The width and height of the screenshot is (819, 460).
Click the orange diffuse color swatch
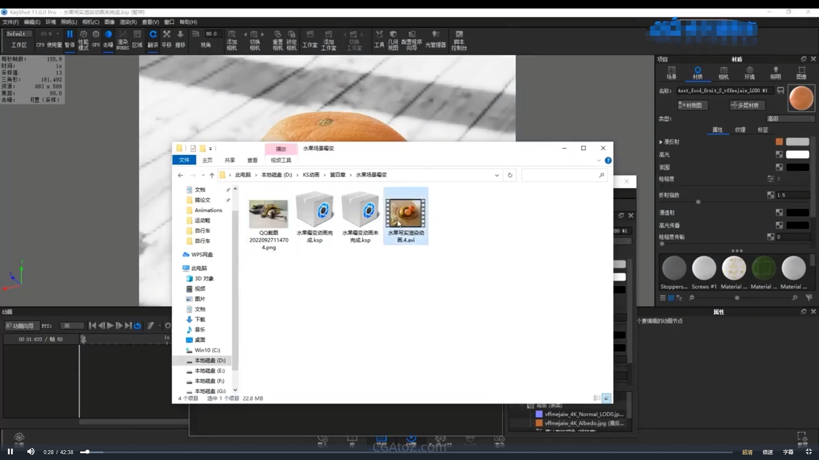click(779, 142)
